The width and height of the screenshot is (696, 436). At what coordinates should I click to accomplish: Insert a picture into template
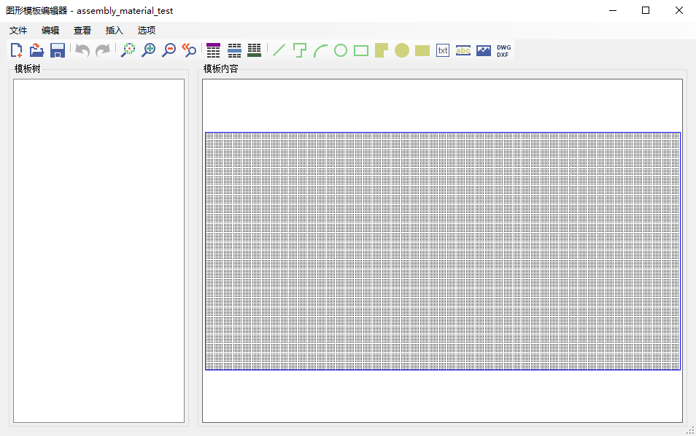pos(484,50)
